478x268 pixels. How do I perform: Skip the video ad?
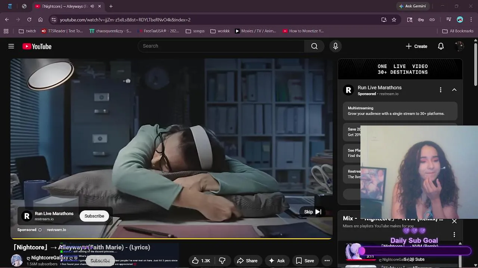[x=313, y=212]
